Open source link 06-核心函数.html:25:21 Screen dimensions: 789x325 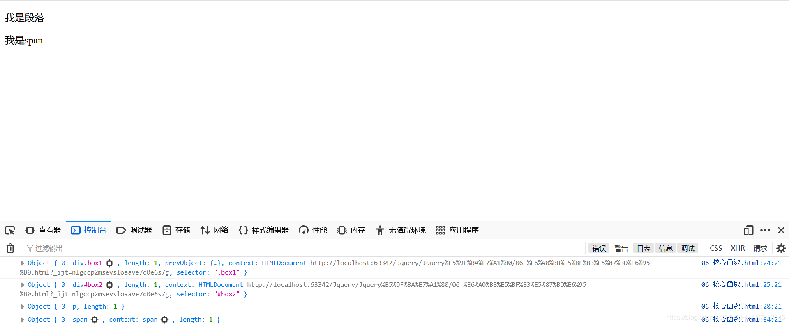(741, 284)
